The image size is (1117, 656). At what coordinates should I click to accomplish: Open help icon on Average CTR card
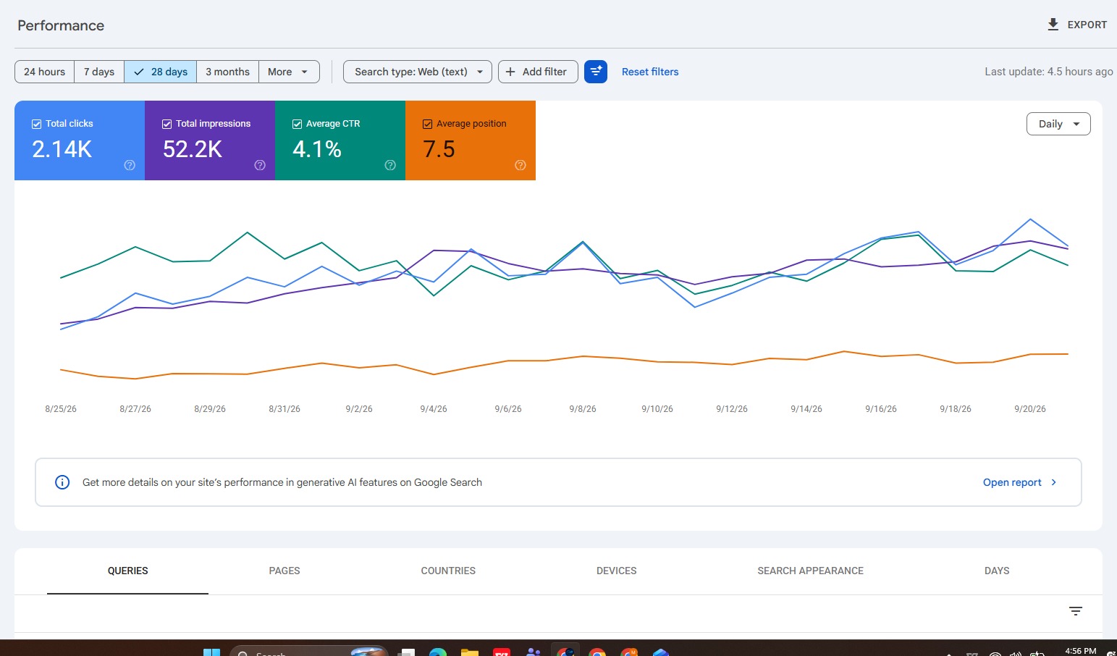tap(390, 165)
